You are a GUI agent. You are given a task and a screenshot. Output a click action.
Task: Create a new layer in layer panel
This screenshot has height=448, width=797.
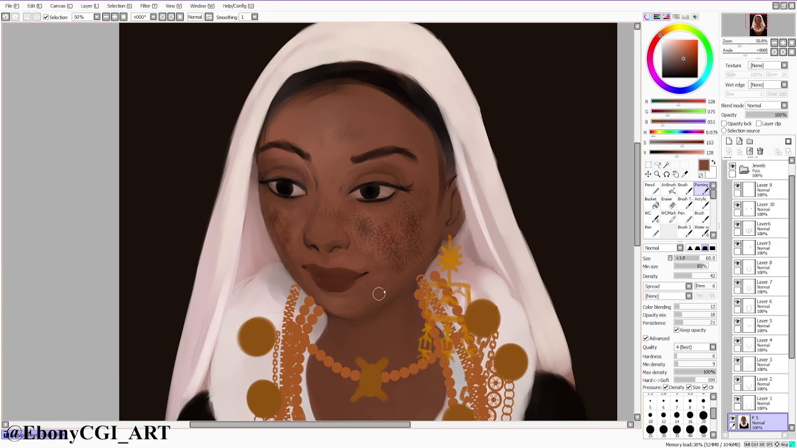pyautogui.click(x=729, y=141)
